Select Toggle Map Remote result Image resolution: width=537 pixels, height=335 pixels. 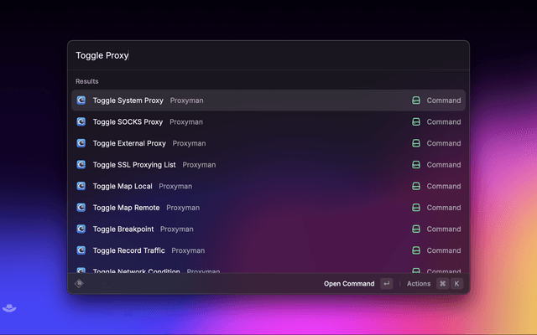pyautogui.click(x=126, y=208)
